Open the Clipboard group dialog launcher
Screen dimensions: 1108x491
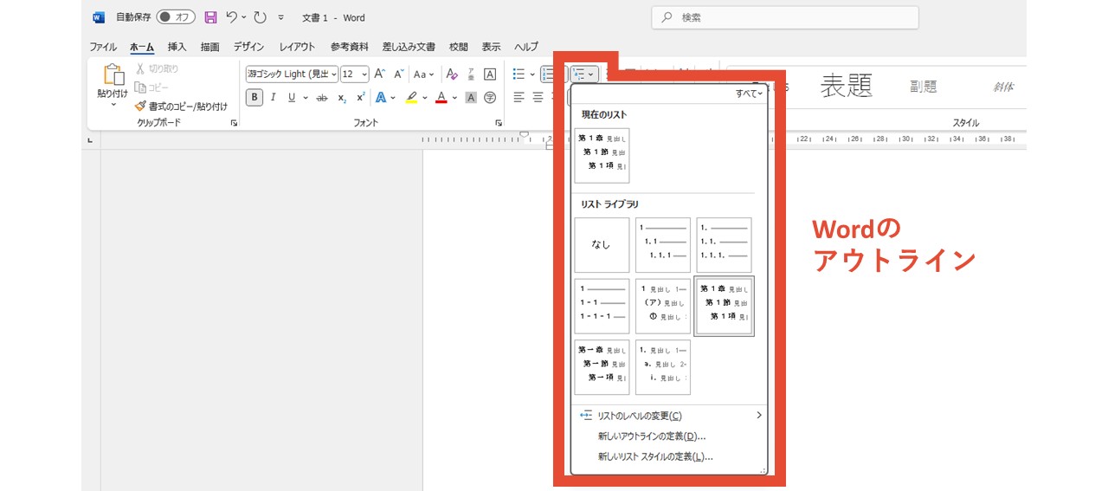pos(234,123)
